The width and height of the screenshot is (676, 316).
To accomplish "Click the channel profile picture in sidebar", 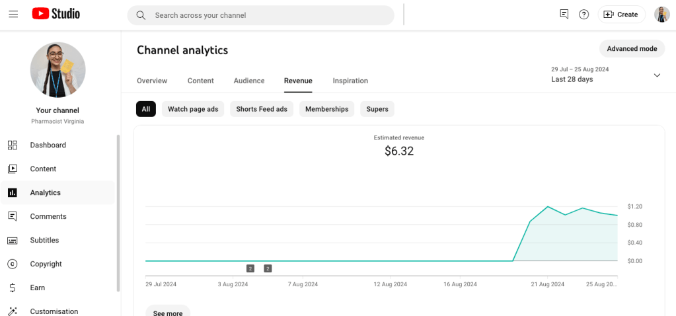I will [x=57, y=70].
